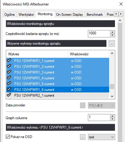Viewport: 125px width, 142px height.
Task: Go to the On-Screen Display tab
Action: pos(69,15)
